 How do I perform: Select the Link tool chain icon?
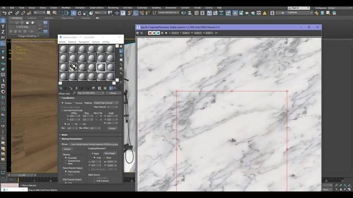coord(17,13)
